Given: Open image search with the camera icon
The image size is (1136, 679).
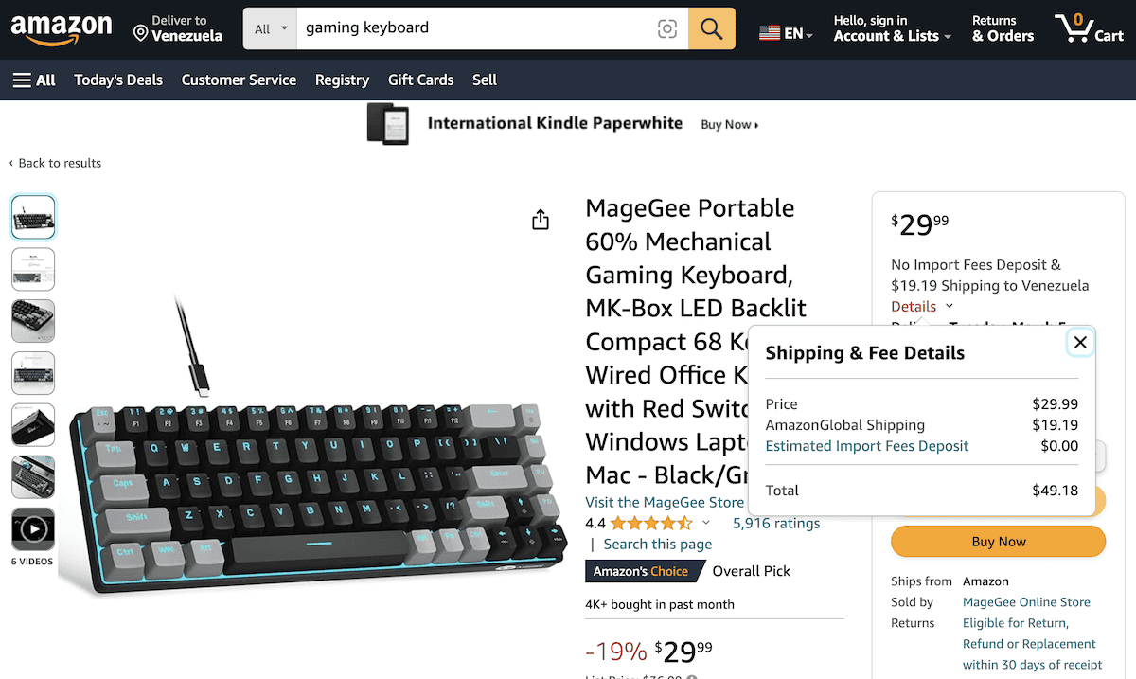Looking at the screenshot, I should [x=667, y=29].
